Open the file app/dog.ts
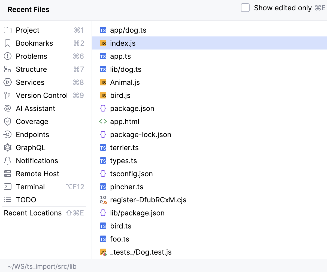 128,30
